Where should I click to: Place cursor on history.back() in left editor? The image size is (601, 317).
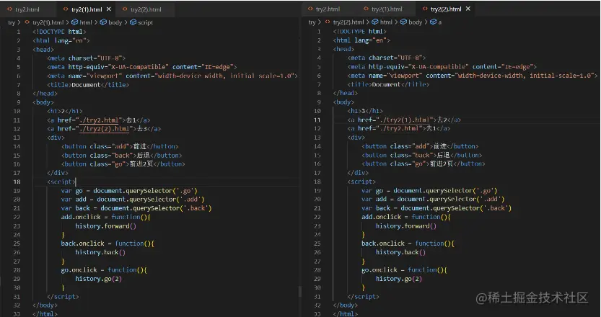100,252
